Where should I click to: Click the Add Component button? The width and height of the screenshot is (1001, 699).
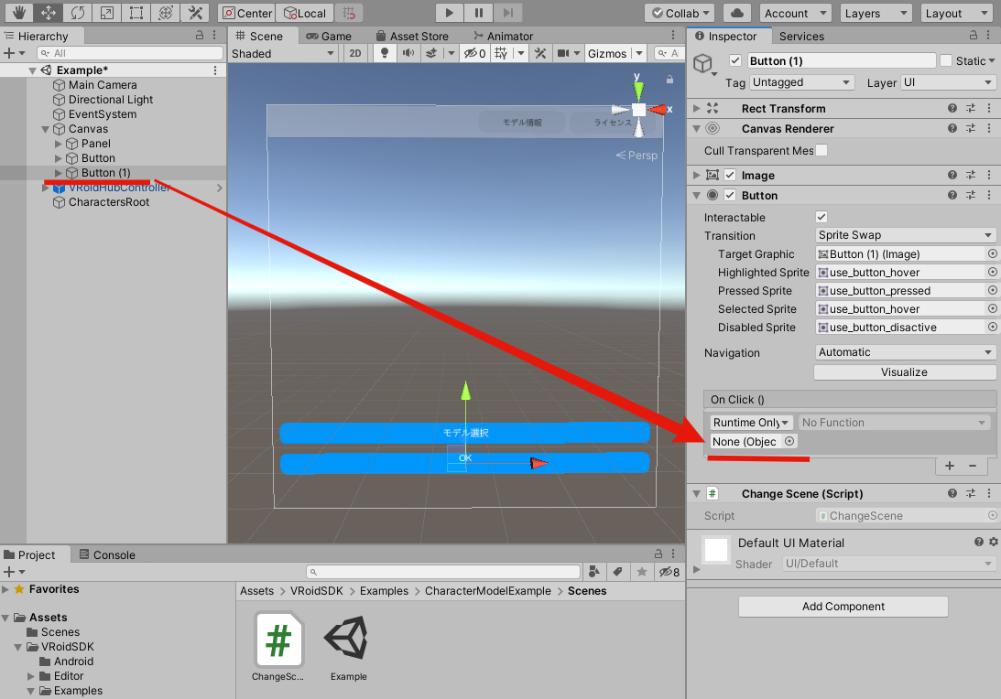point(842,607)
